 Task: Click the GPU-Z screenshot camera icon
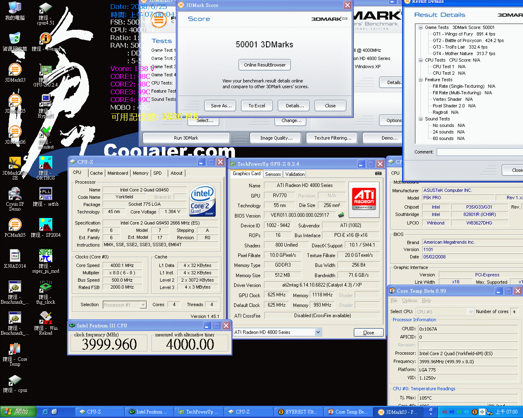378,173
